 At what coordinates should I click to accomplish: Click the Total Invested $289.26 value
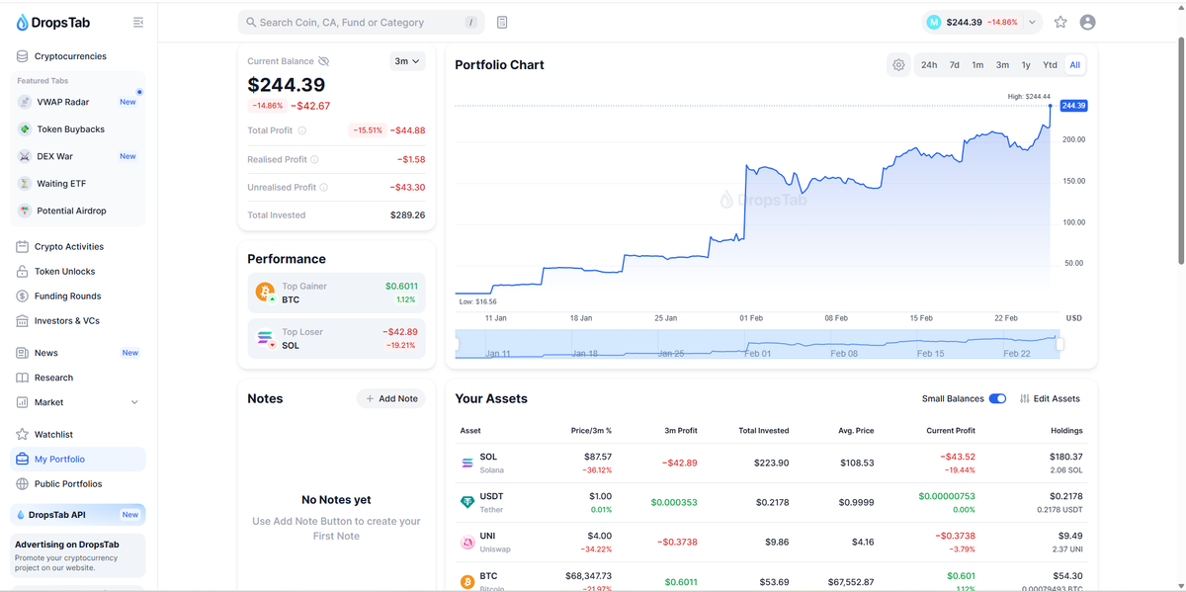click(407, 214)
